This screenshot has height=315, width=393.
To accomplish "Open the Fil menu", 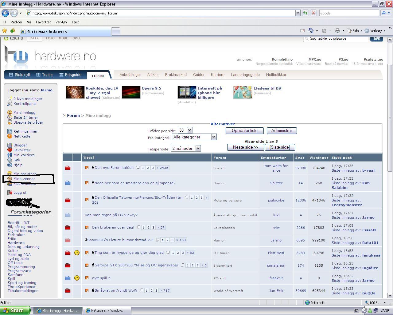I will pyautogui.click(x=4, y=22).
